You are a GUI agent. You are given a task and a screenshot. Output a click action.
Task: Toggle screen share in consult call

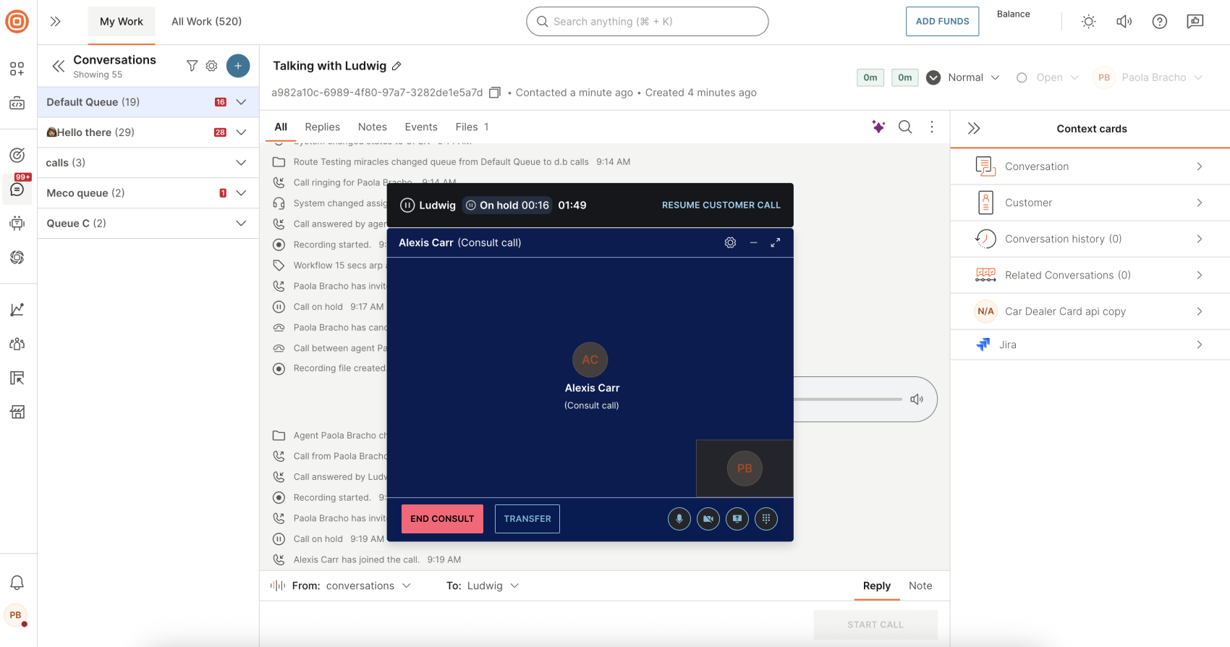point(737,519)
